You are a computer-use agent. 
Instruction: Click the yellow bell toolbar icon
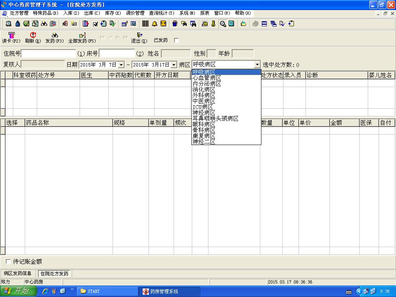pos(154,24)
